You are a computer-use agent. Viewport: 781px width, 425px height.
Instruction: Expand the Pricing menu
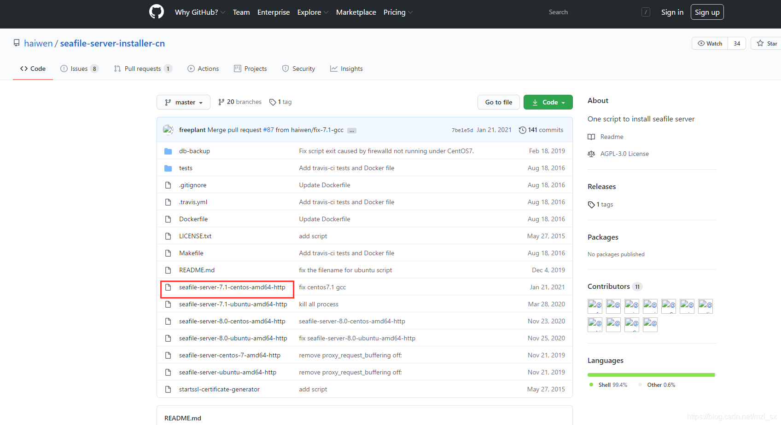(x=398, y=12)
